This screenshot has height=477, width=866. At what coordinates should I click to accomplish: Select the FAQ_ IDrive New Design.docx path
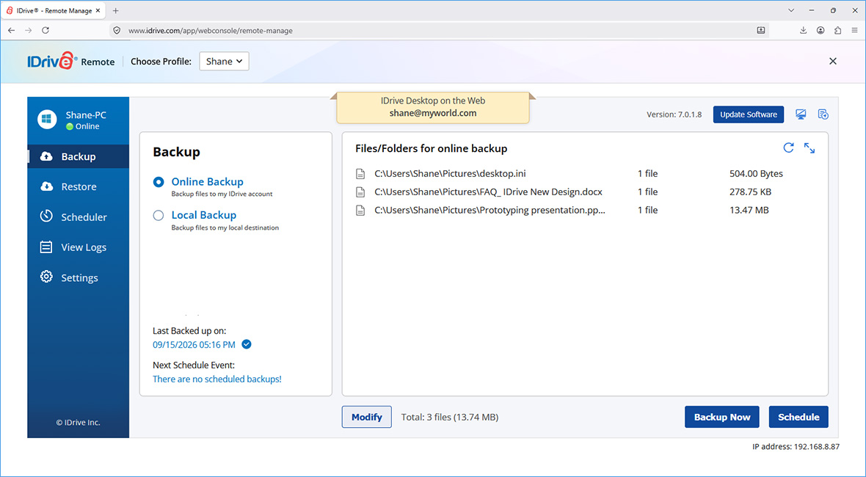tap(488, 192)
